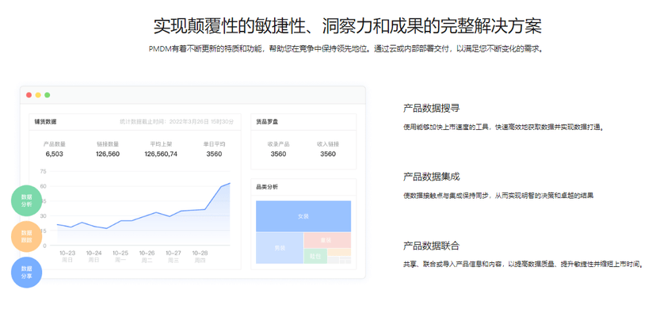Click the 平均上架 label
This screenshot has width=656, height=309.
(161, 144)
